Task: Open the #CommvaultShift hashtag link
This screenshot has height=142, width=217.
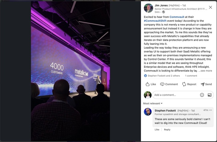Action: click(155, 21)
